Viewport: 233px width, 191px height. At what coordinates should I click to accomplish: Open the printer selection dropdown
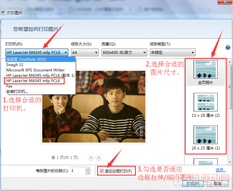pyautogui.click(x=37, y=52)
